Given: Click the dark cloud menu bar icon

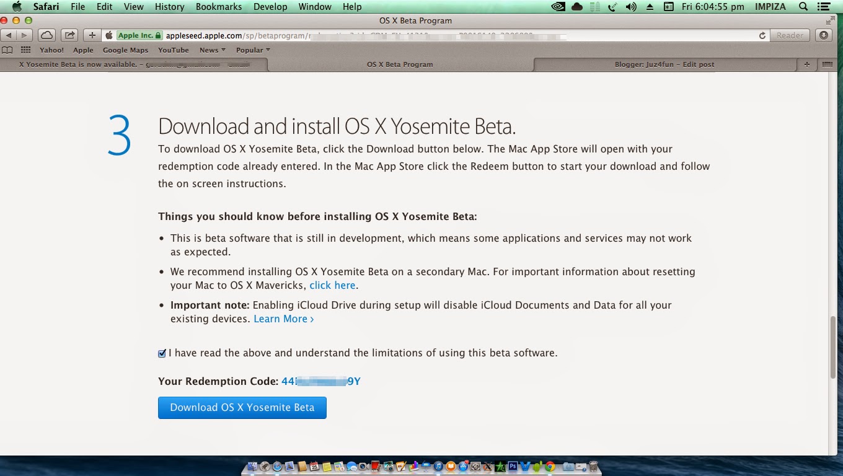Looking at the screenshot, I should pos(577,7).
